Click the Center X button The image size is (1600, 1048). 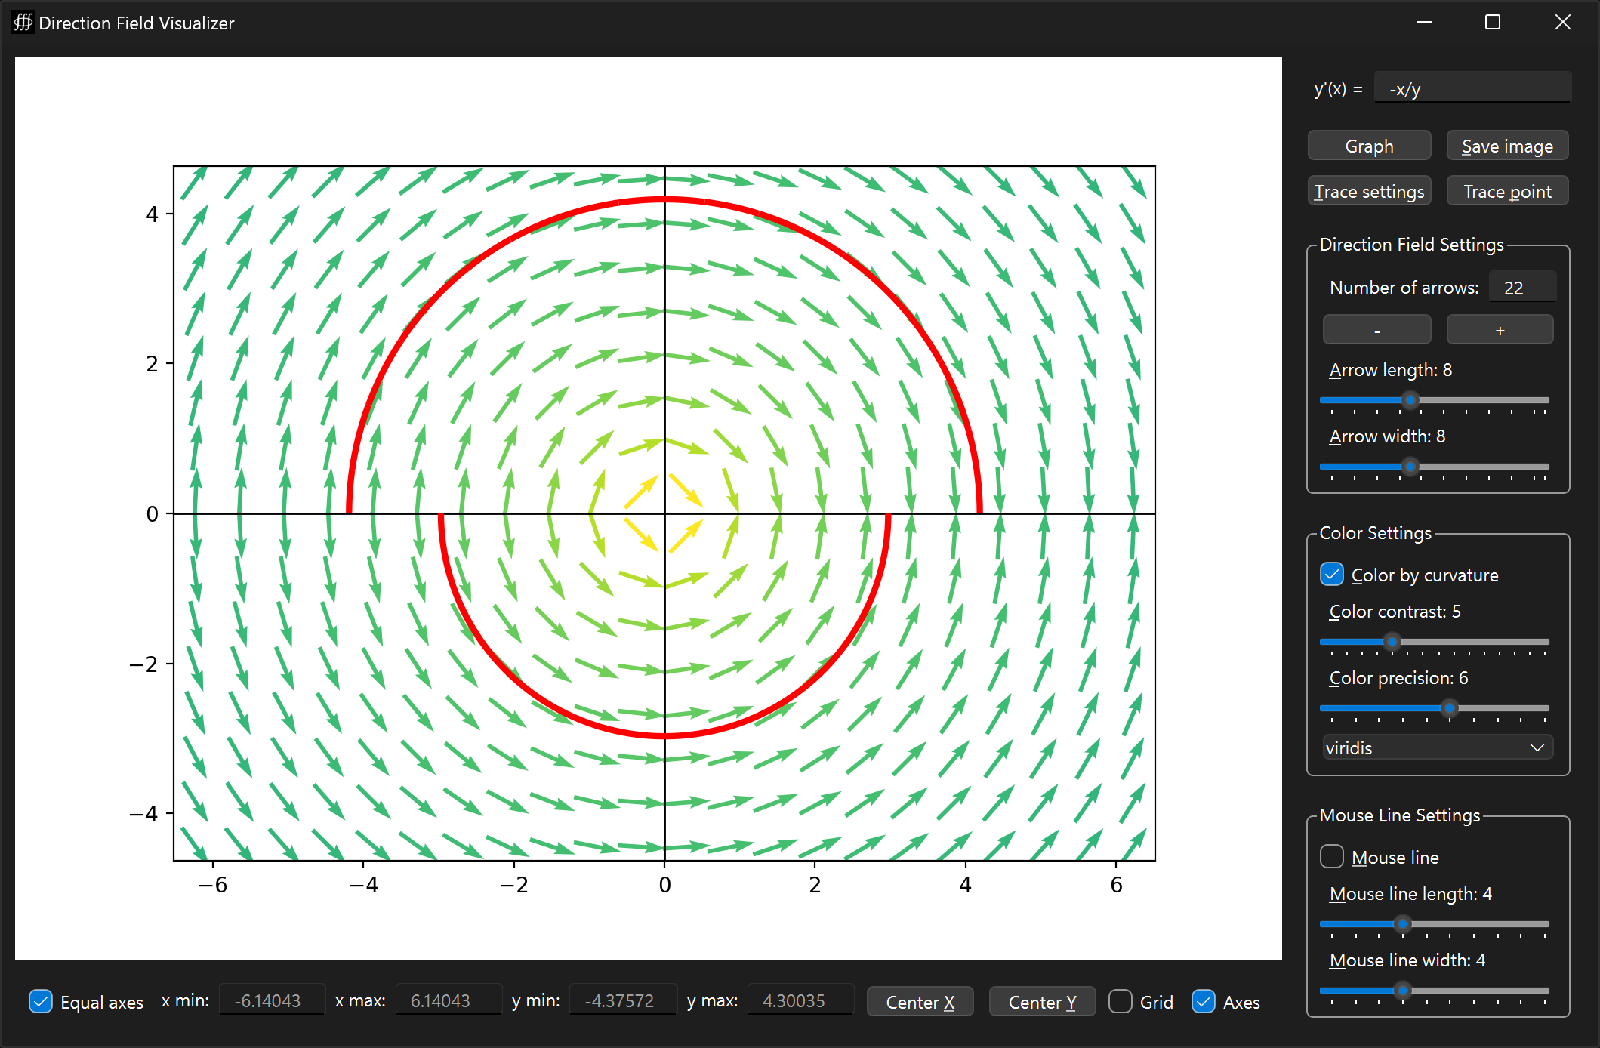click(x=920, y=1002)
